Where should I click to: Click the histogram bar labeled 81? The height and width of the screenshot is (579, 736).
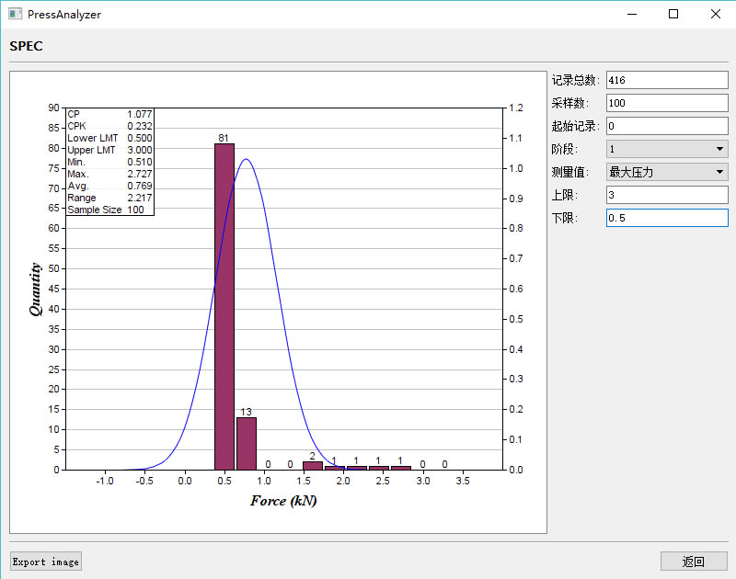[x=224, y=307]
